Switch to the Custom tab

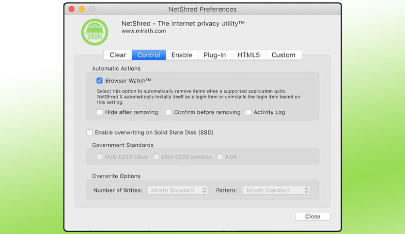(x=283, y=55)
